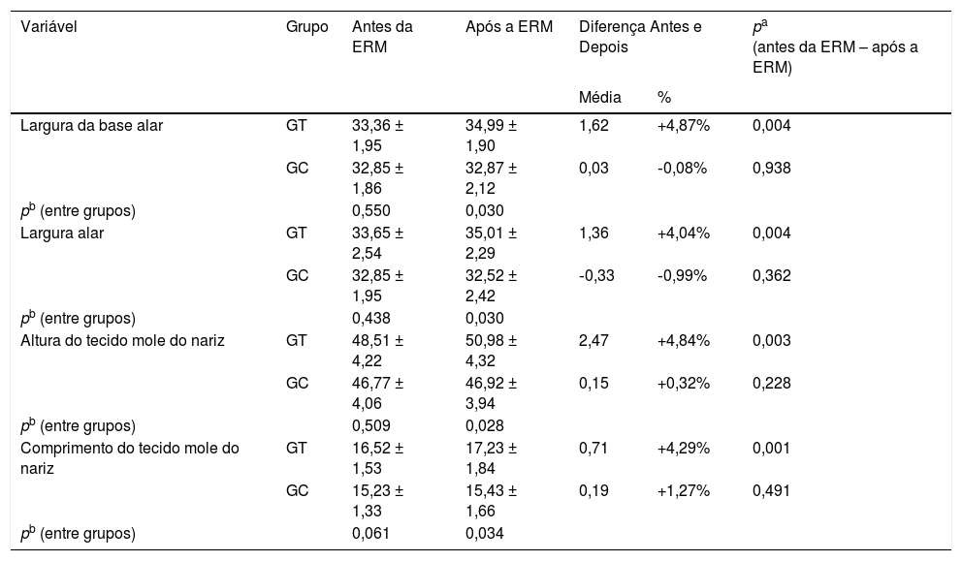Select the 'Após a ERM' header

[509, 27]
